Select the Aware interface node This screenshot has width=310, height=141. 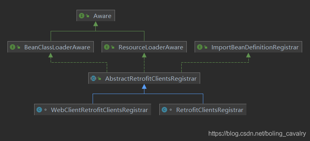pyautogui.click(x=96, y=16)
